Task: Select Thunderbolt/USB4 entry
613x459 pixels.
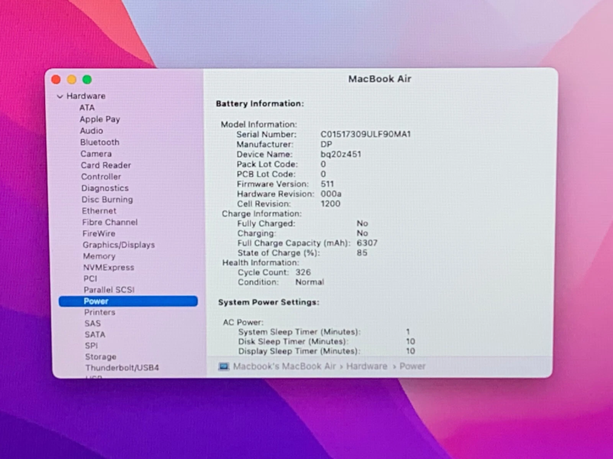Action: coord(122,368)
